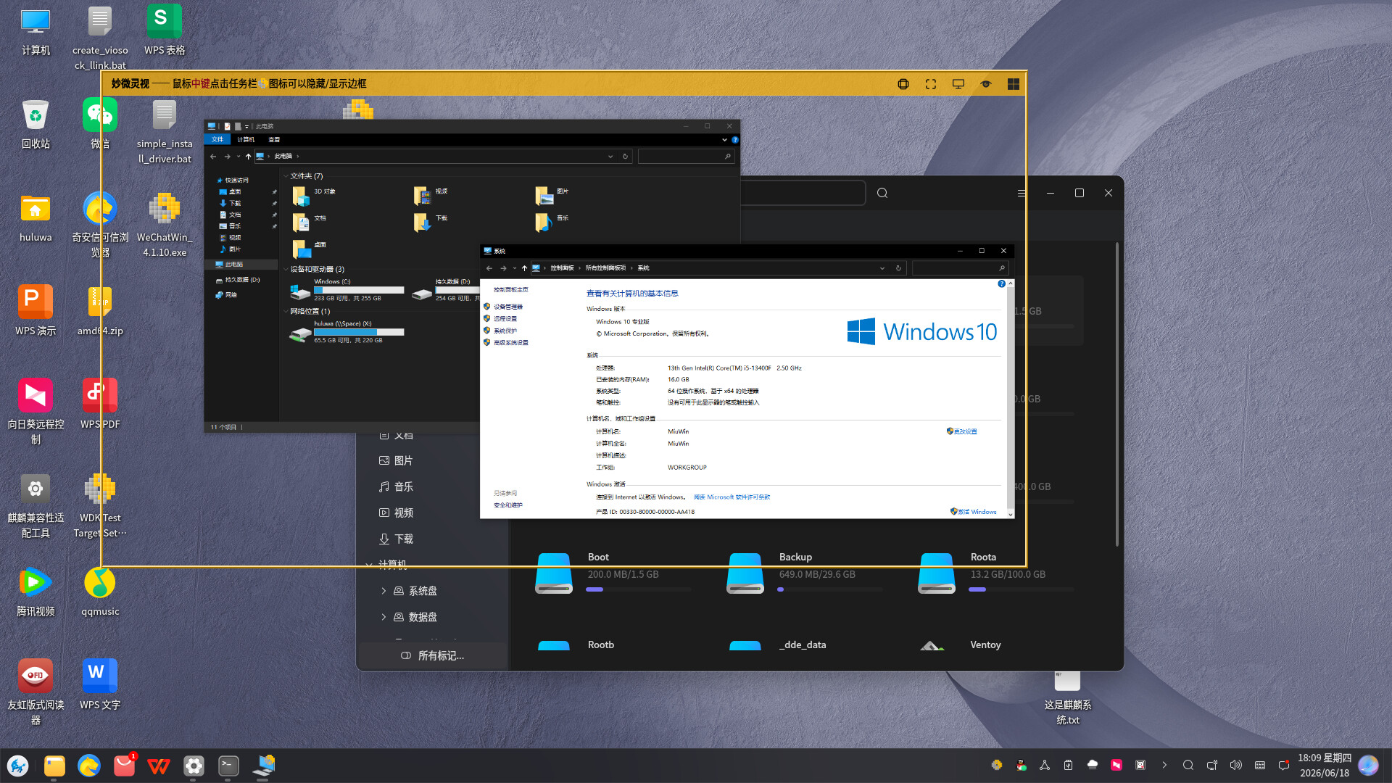Expand hidden tray icons arrow in taskbar
Image resolution: width=1392 pixels, height=783 pixels.
1164,765
